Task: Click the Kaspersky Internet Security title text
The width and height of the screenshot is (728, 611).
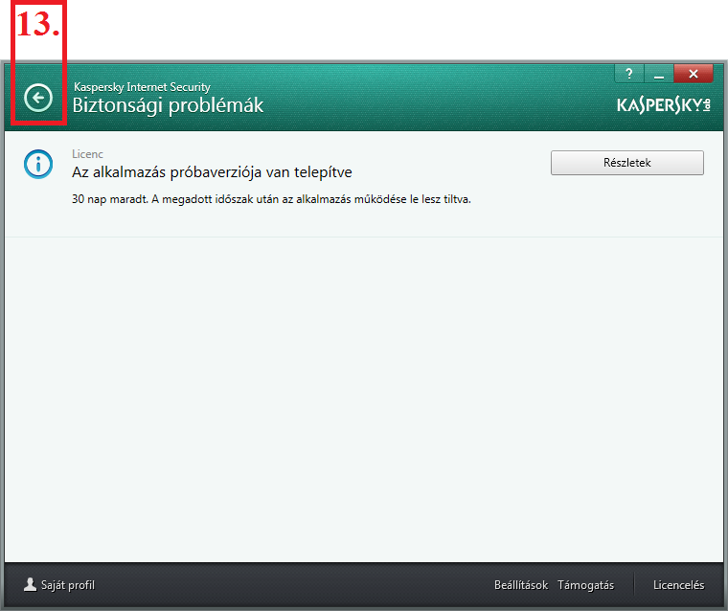Action: 142,87
